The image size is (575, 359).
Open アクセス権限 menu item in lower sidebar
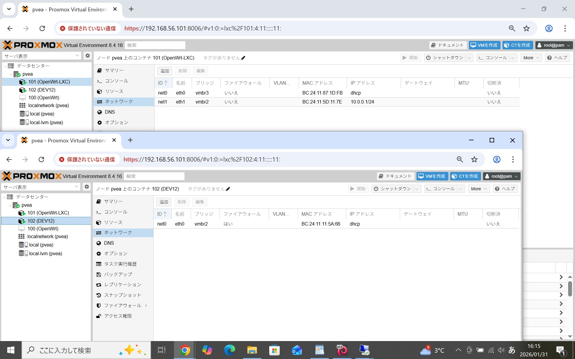pos(118,316)
